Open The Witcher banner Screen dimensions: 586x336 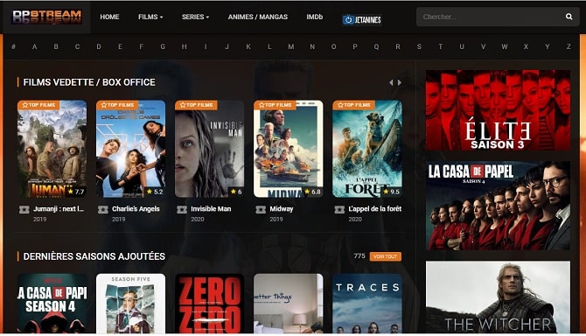click(499, 297)
